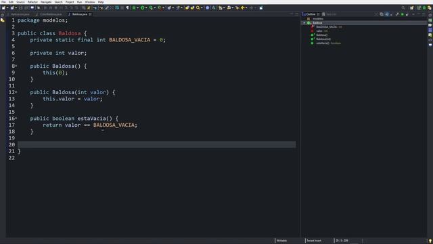Open the Run menu
433x244 pixels.
[79, 2]
